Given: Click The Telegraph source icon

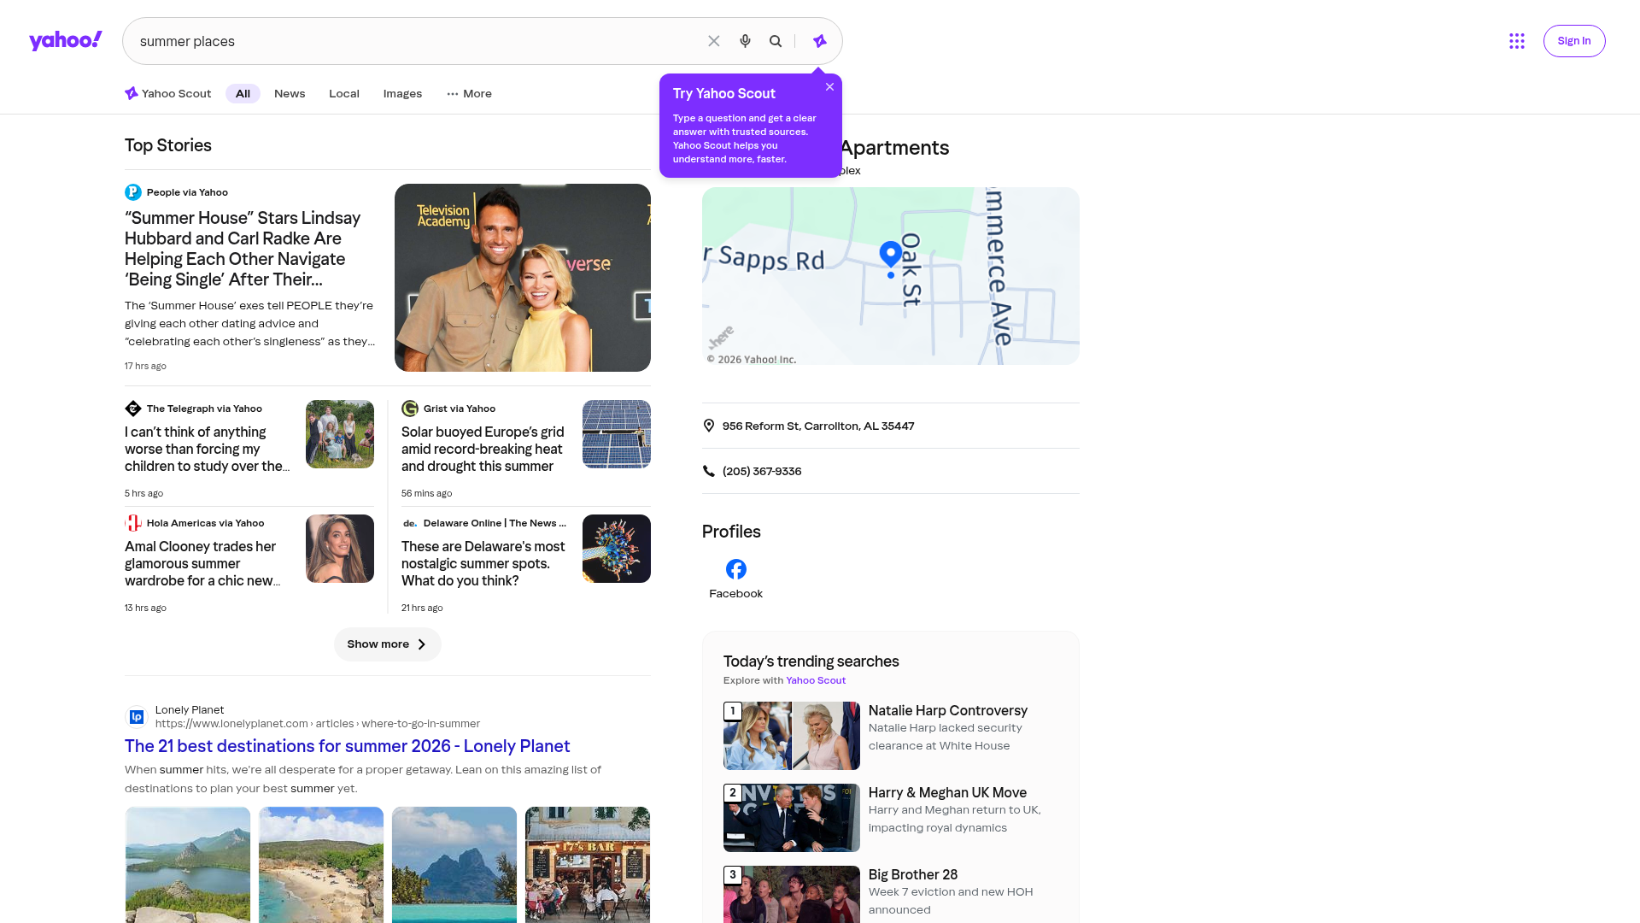Looking at the screenshot, I should coord(133,409).
